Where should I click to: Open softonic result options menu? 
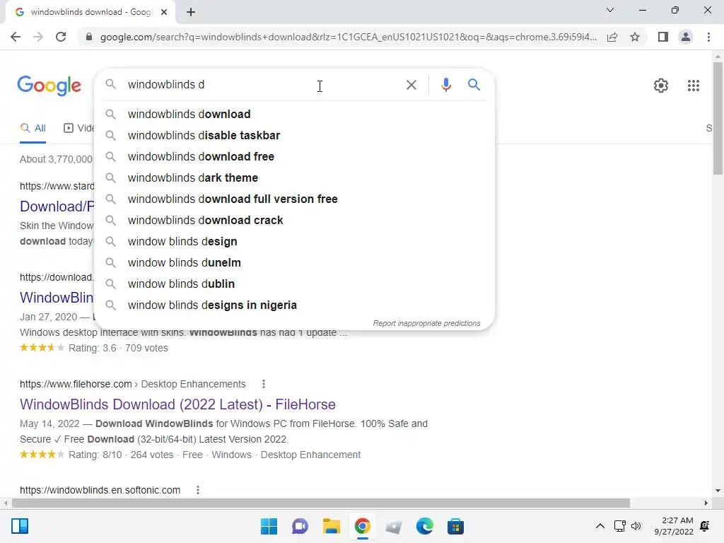click(x=198, y=490)
